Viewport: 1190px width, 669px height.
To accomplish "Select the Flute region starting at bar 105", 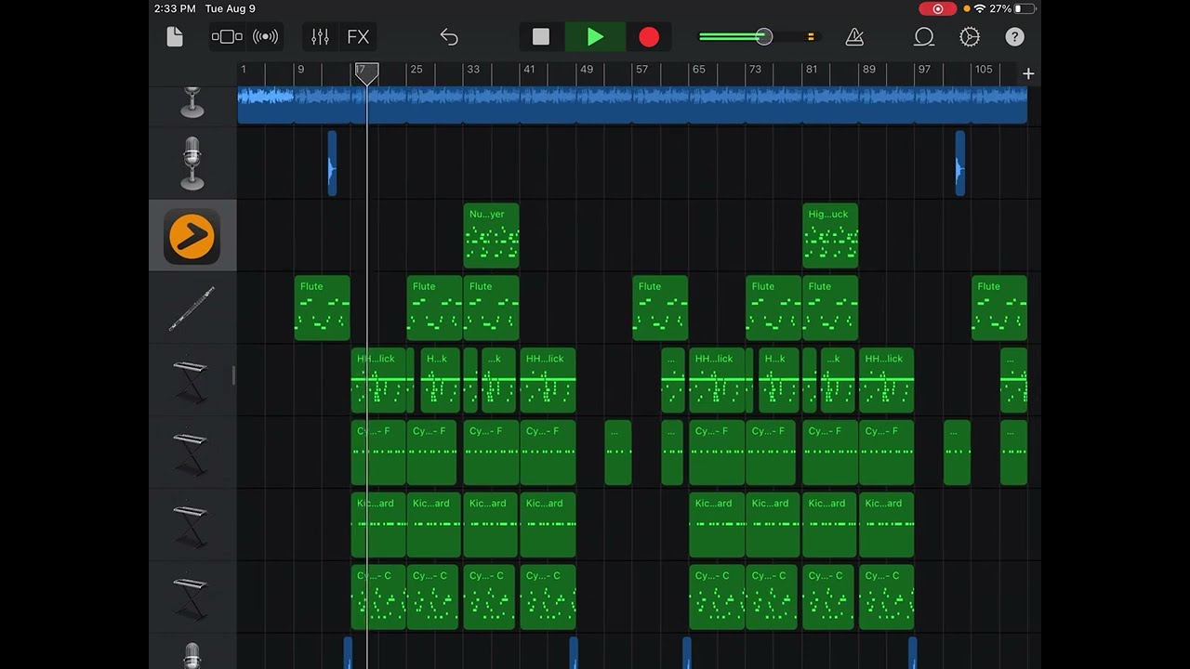I will coord(999,308).
